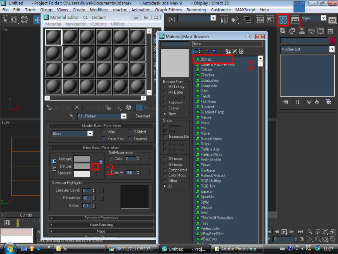Screen dimensions: 338x254
Task: Choose Gradient Ramp map in list
Action: click(212, 112)
